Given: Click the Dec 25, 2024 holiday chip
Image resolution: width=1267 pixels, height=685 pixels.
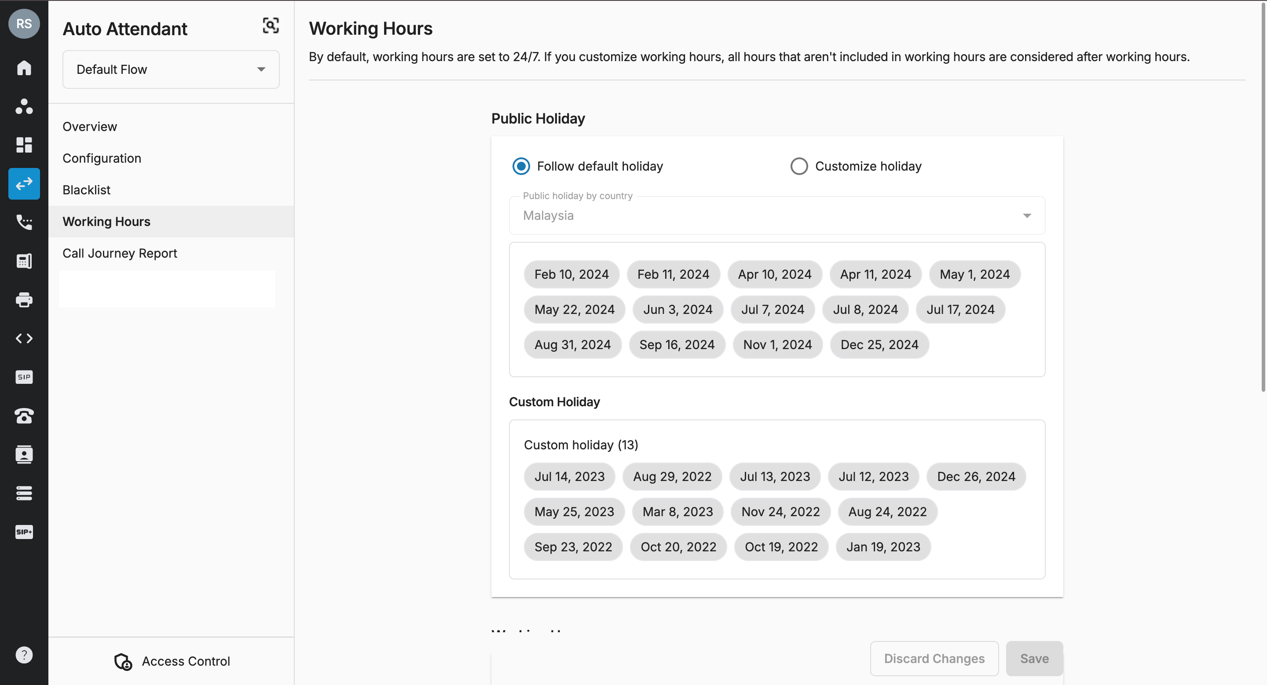Looking at the screenshot, I should point(879,345).
